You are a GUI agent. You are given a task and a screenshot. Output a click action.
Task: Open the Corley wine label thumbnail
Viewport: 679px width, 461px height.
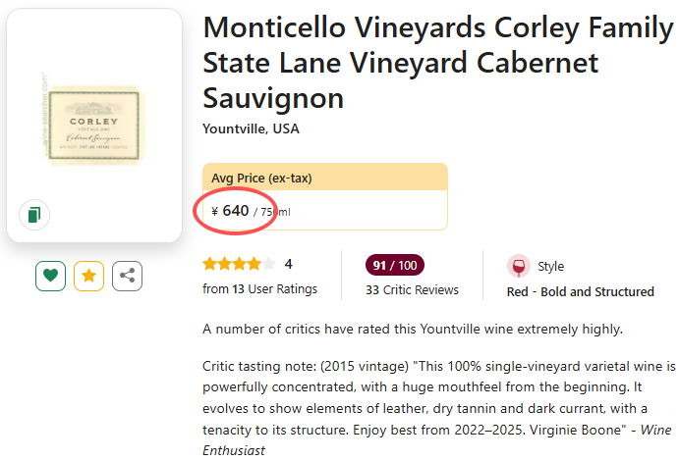tap(94, 123)
